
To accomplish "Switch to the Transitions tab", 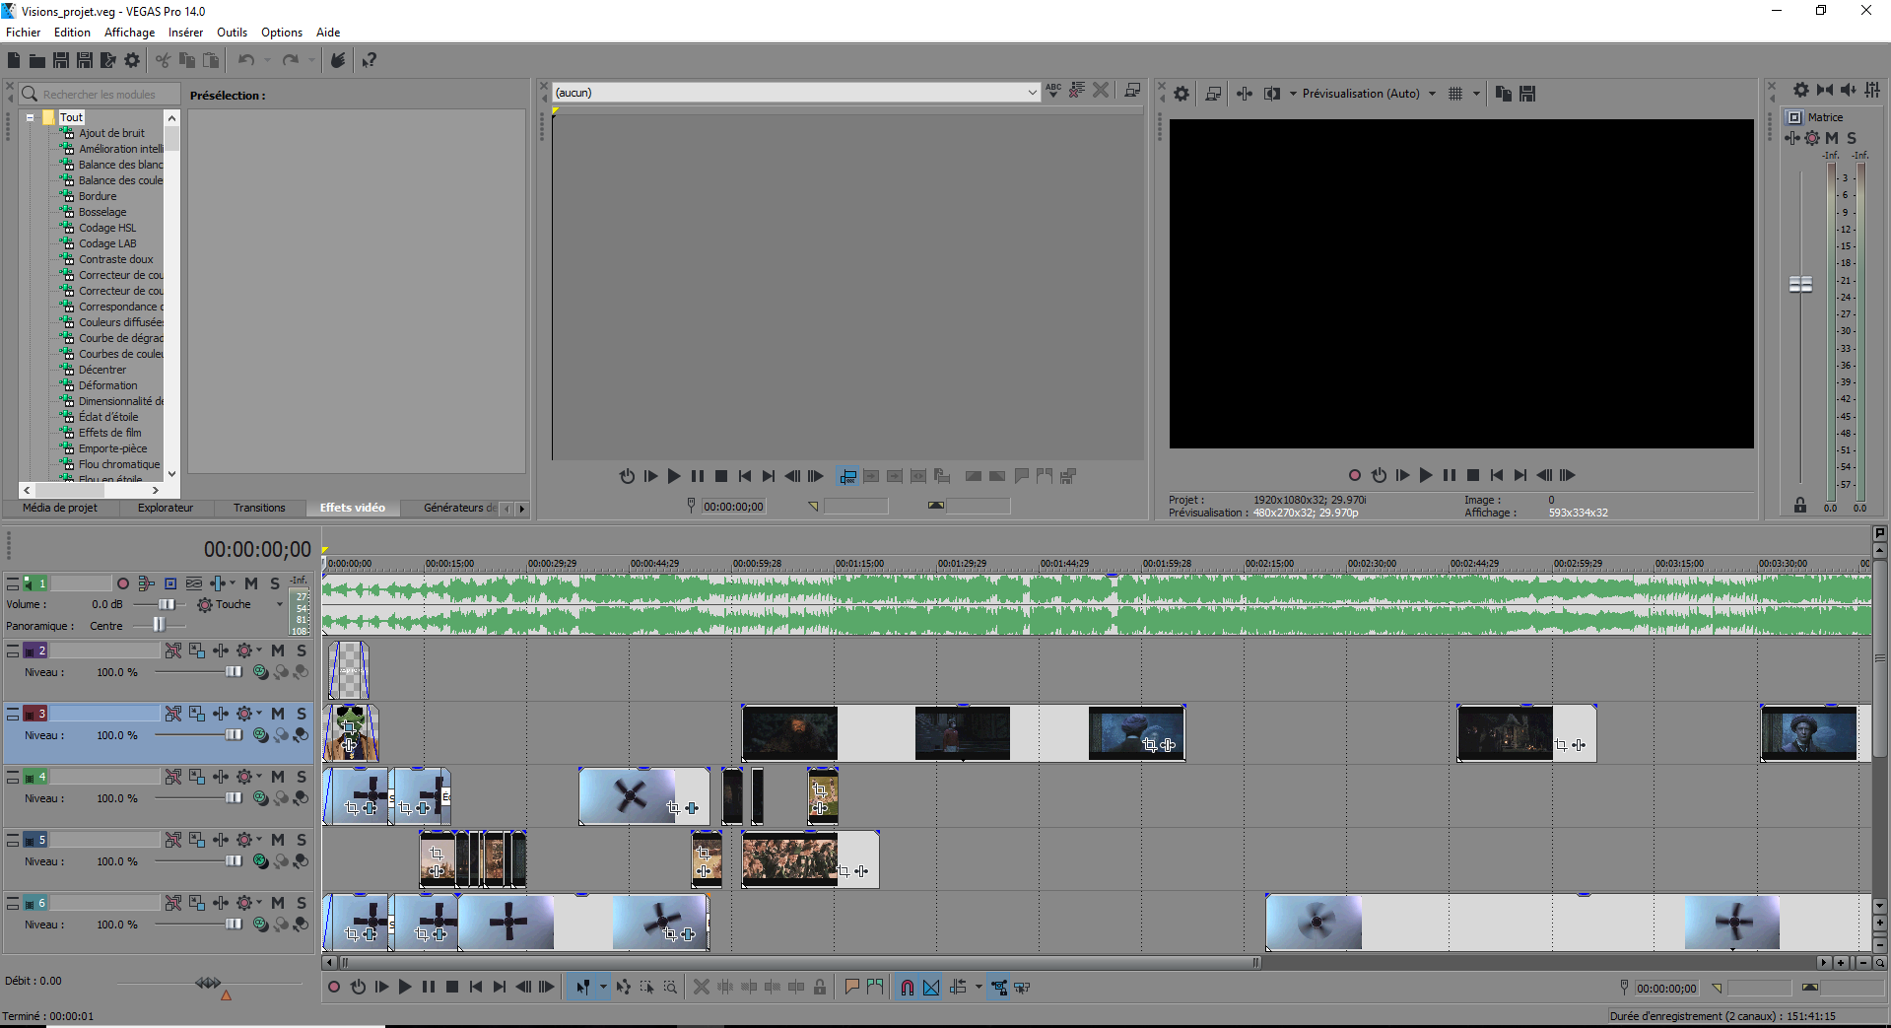I will point(259,508).
